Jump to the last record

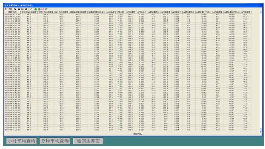click(26, 9)
